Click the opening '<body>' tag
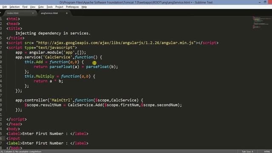 point(13,129)
